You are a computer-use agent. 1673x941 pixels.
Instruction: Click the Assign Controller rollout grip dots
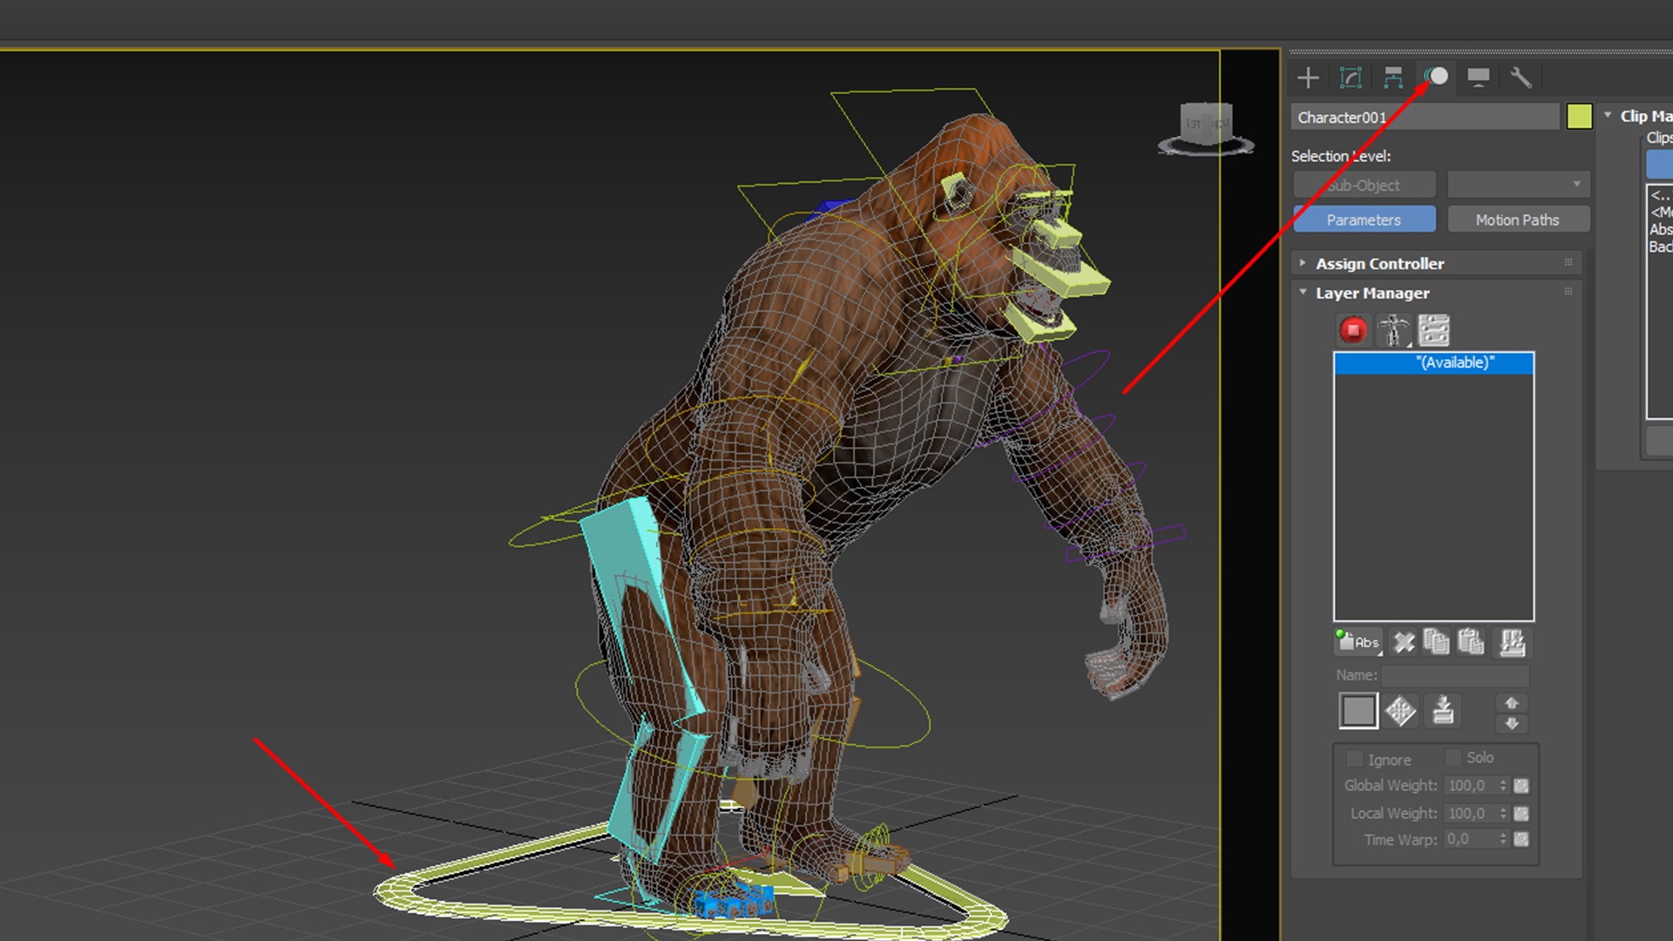pyautogui.click(x=1568, y=262)
